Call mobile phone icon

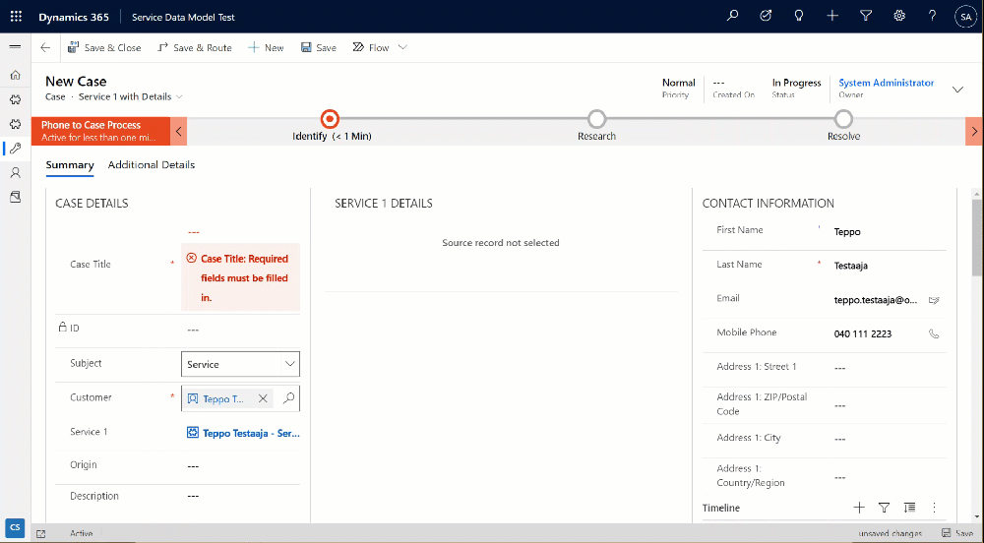pos(934,334)
